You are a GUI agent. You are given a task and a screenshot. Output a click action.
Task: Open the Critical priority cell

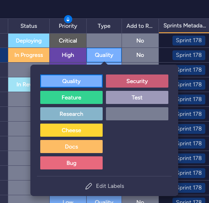click(68, 41)
